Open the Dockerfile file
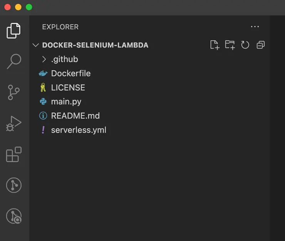The width and height of the screenshot is (285, 241). 71,73
